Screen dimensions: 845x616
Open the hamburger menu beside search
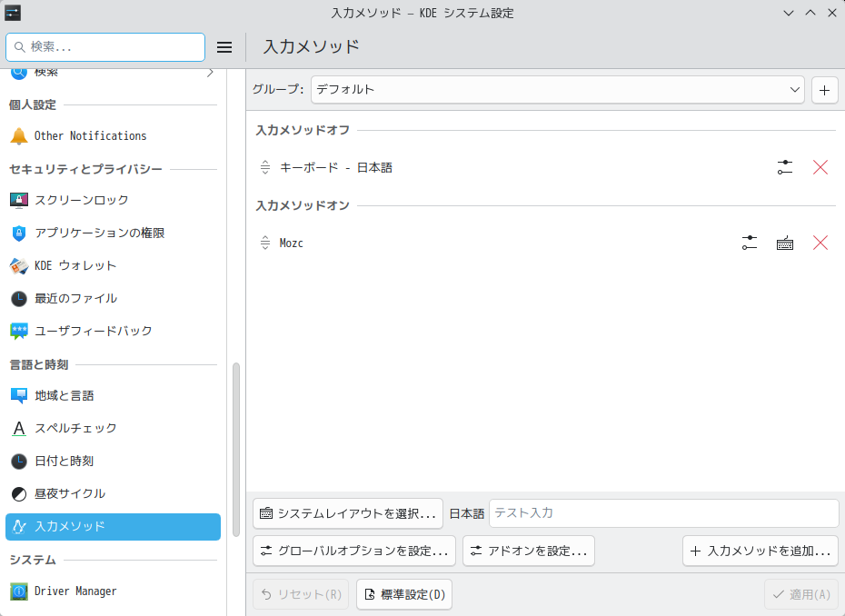click(224, 47)
